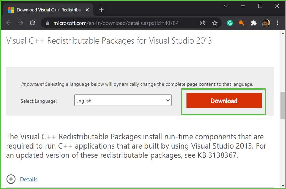286x189 pixels.
Task: Click the browser back arrow
Action: (9, 23)
